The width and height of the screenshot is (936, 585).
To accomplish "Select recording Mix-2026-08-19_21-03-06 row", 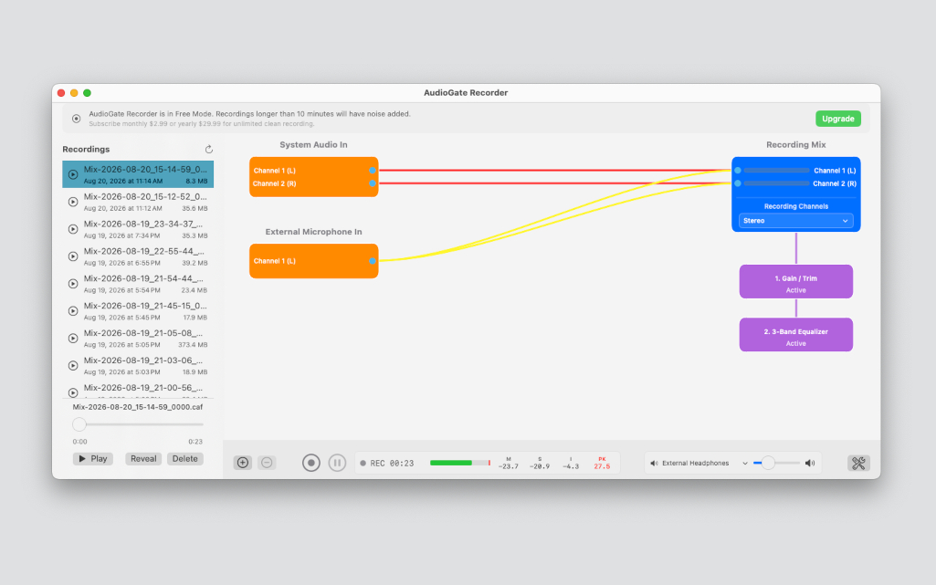I will click(138, 366).
